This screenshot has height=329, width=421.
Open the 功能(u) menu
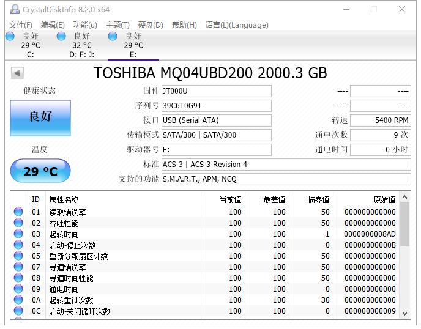click(85, 25)
